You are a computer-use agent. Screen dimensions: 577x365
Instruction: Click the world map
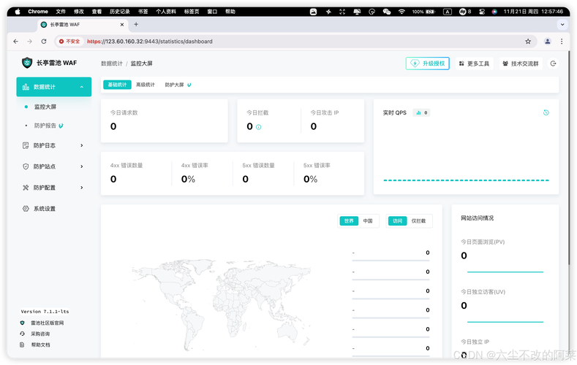221,304
